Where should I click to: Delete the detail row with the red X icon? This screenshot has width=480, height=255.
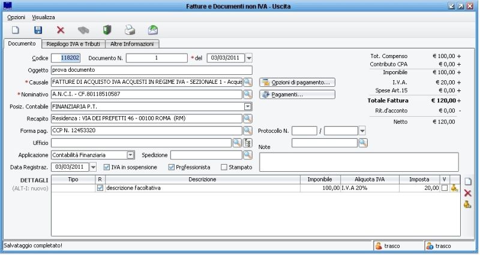point(468,193)
